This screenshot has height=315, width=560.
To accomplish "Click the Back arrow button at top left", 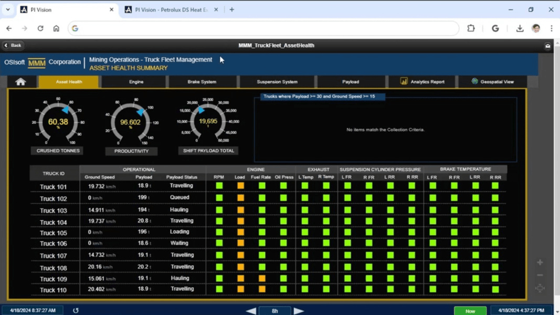I will tap(12, 45).
